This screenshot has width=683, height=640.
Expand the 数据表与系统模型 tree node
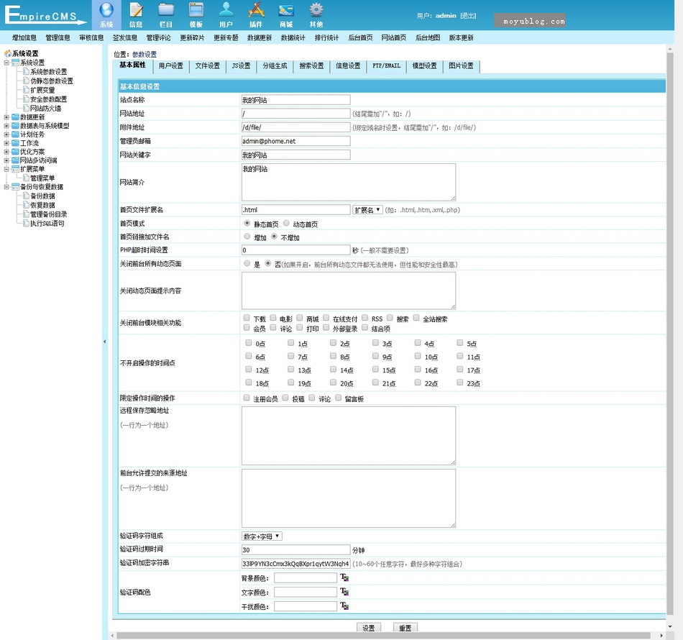point(6,126)
